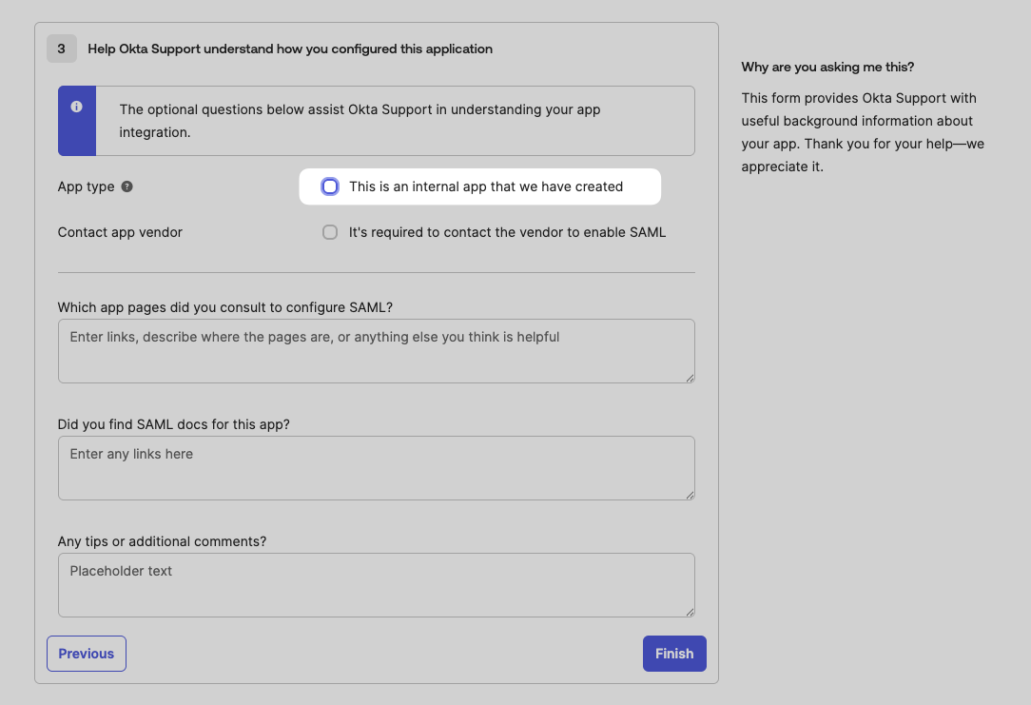Screen dimensions: 1031x705
Task: Click the resize handle of the tips textarea
Action: pos(690,612)
